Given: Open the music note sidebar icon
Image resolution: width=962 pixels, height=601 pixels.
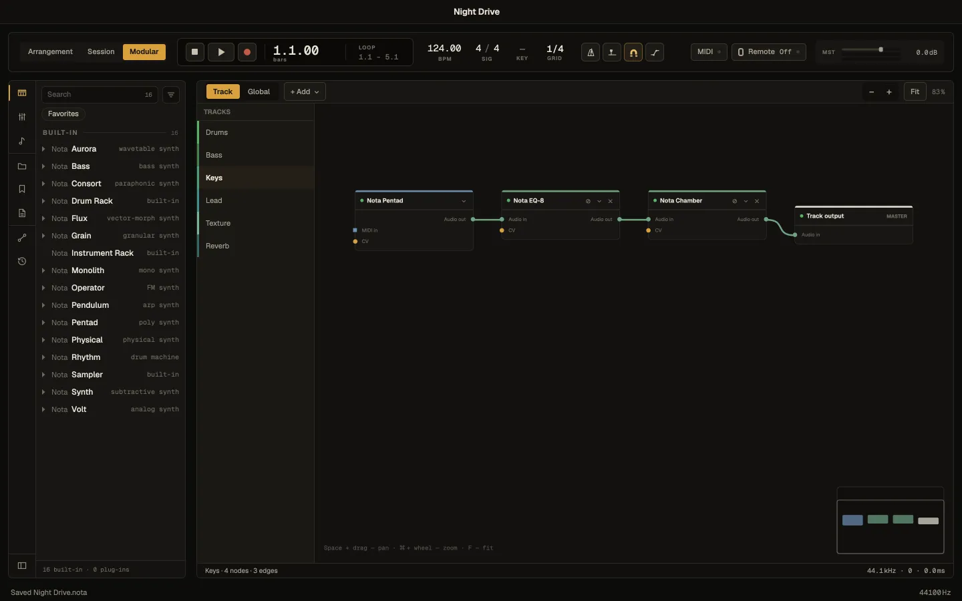Looking at the screenshot, I should point(22,141).
